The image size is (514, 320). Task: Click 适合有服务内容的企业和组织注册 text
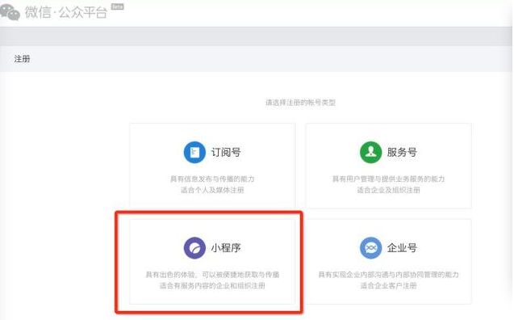pyautogui.click(x=212, y=285)
